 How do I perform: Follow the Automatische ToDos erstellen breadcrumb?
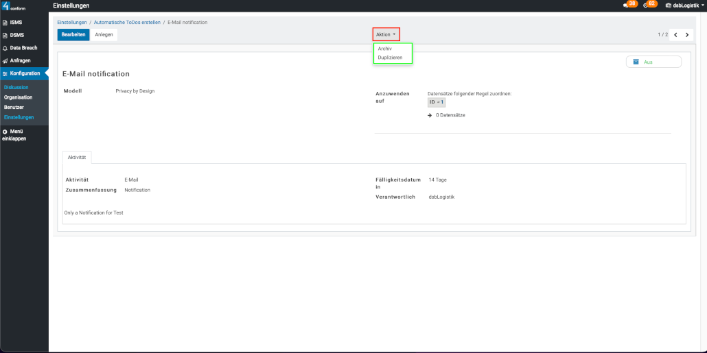click(x=127, y=23)
